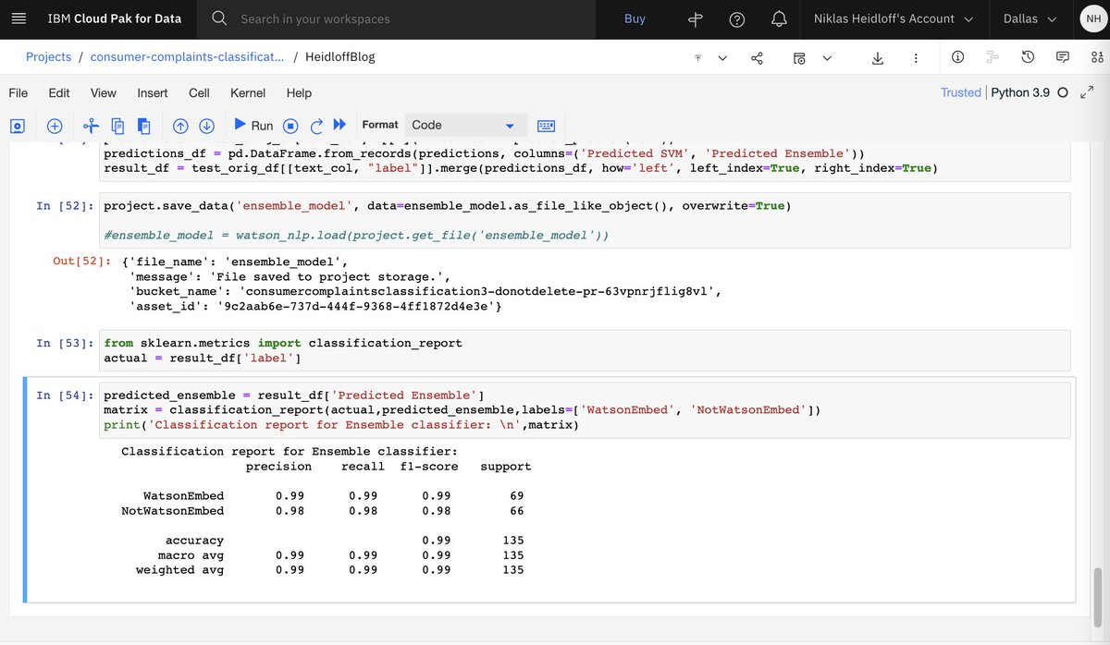1110x645 pixels.
Task: Click the 'asset_id' output line
Action: (316, 306)
